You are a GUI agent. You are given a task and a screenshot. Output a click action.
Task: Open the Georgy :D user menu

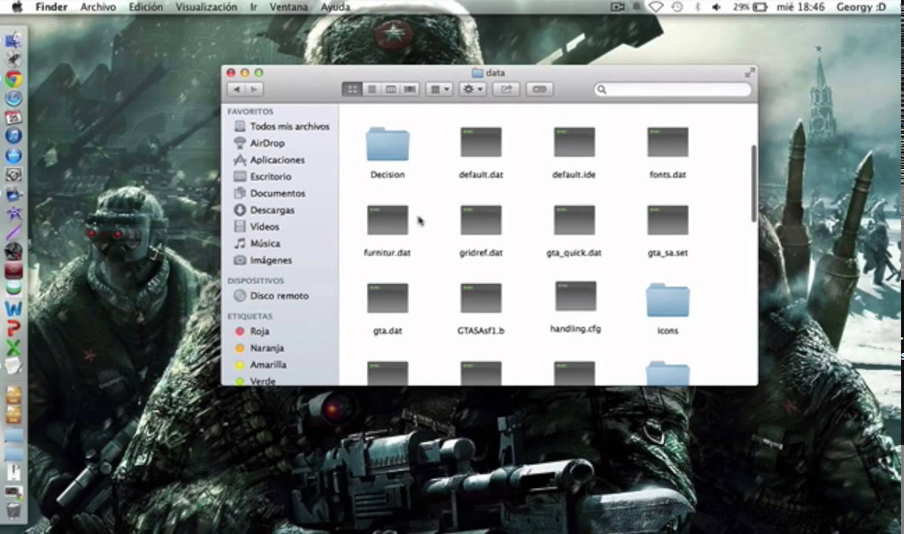click(861, 7)
